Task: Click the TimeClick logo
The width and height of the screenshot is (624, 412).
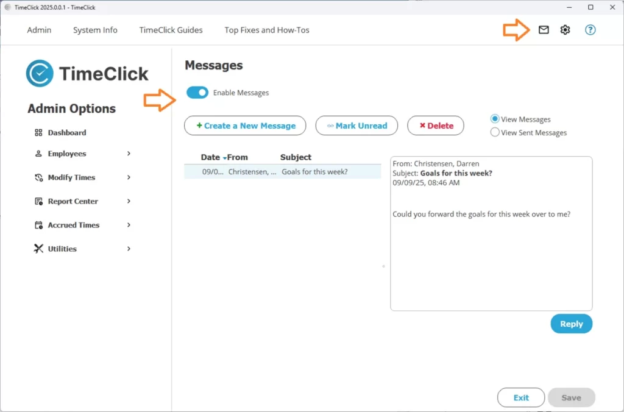Action: tap(87, 73)
